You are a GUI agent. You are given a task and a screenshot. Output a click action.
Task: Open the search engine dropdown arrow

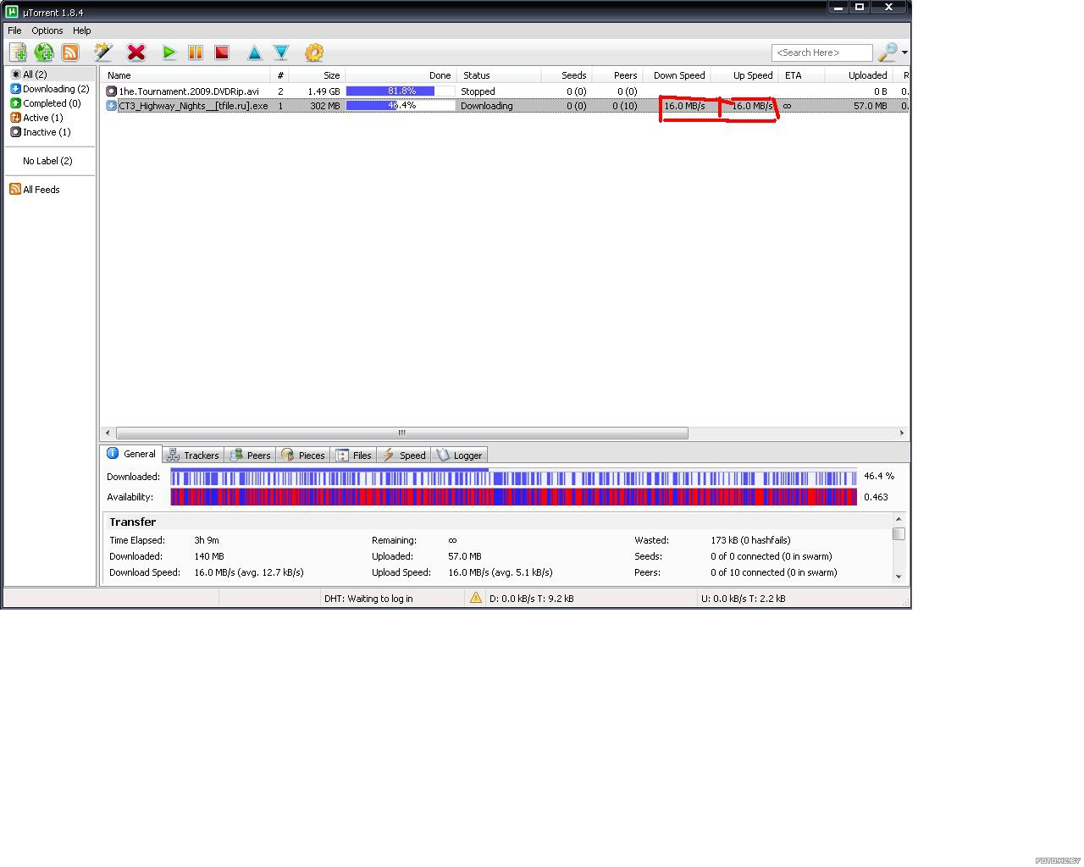905,52
